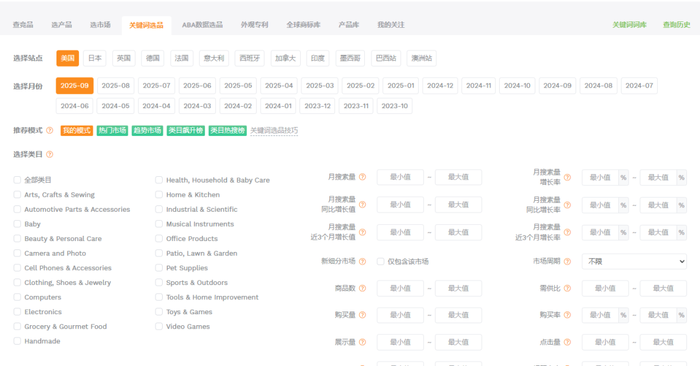Check Arts, Crafts & Sewing category
The height and width of the screenshot is (366, 700).
(17, 194)
